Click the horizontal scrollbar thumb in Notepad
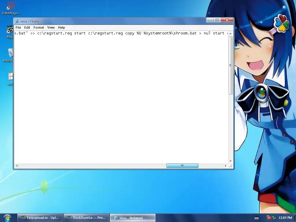 point(182,166)
